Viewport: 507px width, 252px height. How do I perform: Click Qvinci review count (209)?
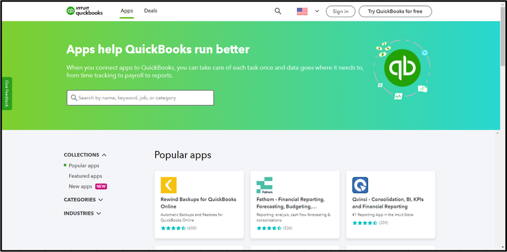point(383,223)
